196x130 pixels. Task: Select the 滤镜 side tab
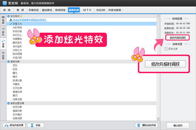pyautogui.click(x=3, y=44)
